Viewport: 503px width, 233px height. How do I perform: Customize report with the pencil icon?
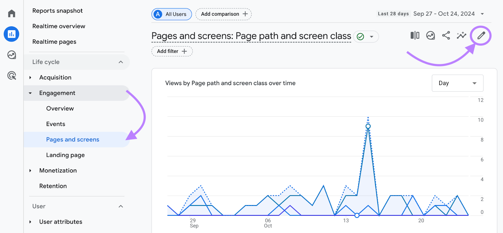481,35
